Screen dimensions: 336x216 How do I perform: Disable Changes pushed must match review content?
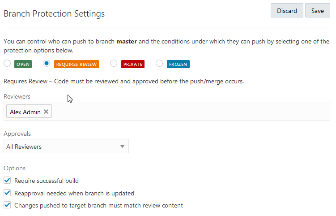(x=7, y=205)
